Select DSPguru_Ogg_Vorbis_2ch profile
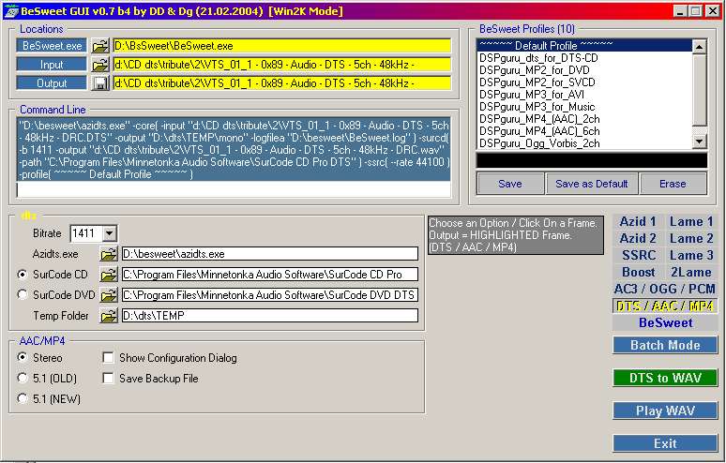This screenshot has height=463, width=726. pyautogui.click(x=584, y=142)
